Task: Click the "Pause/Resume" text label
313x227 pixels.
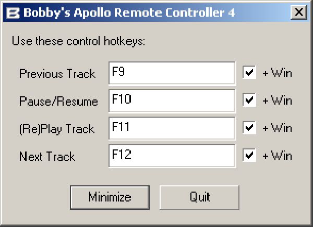Action: (x=58, y=102)
